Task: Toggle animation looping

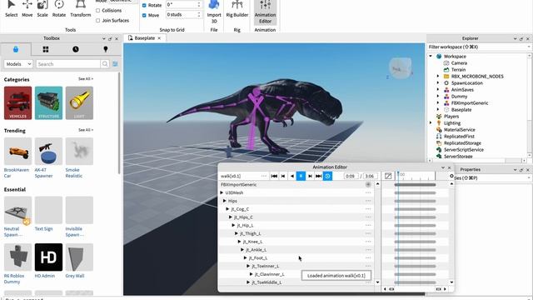Action: pos(327,176)
